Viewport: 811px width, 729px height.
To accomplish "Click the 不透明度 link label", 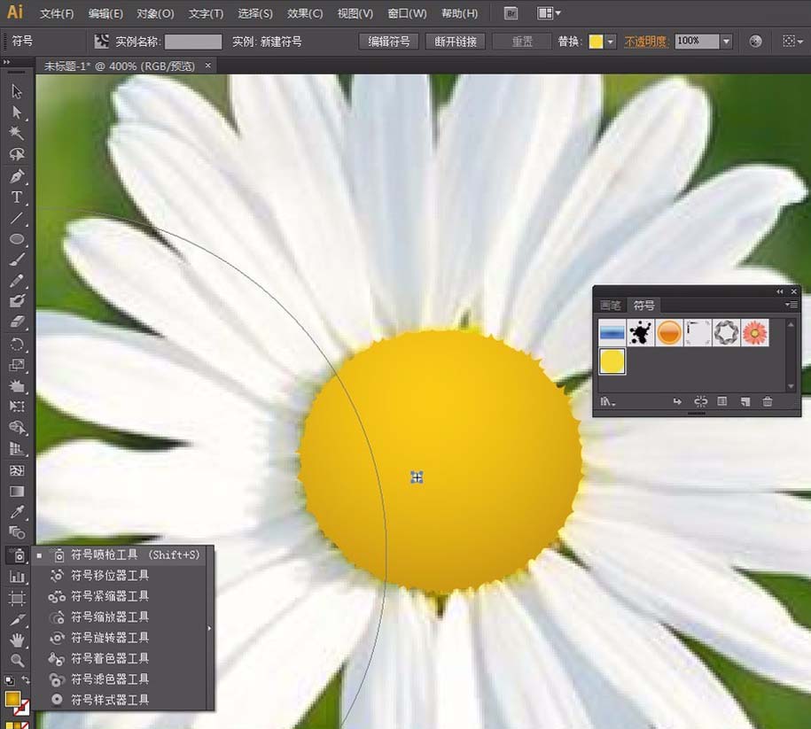I will tap(646, 42).
